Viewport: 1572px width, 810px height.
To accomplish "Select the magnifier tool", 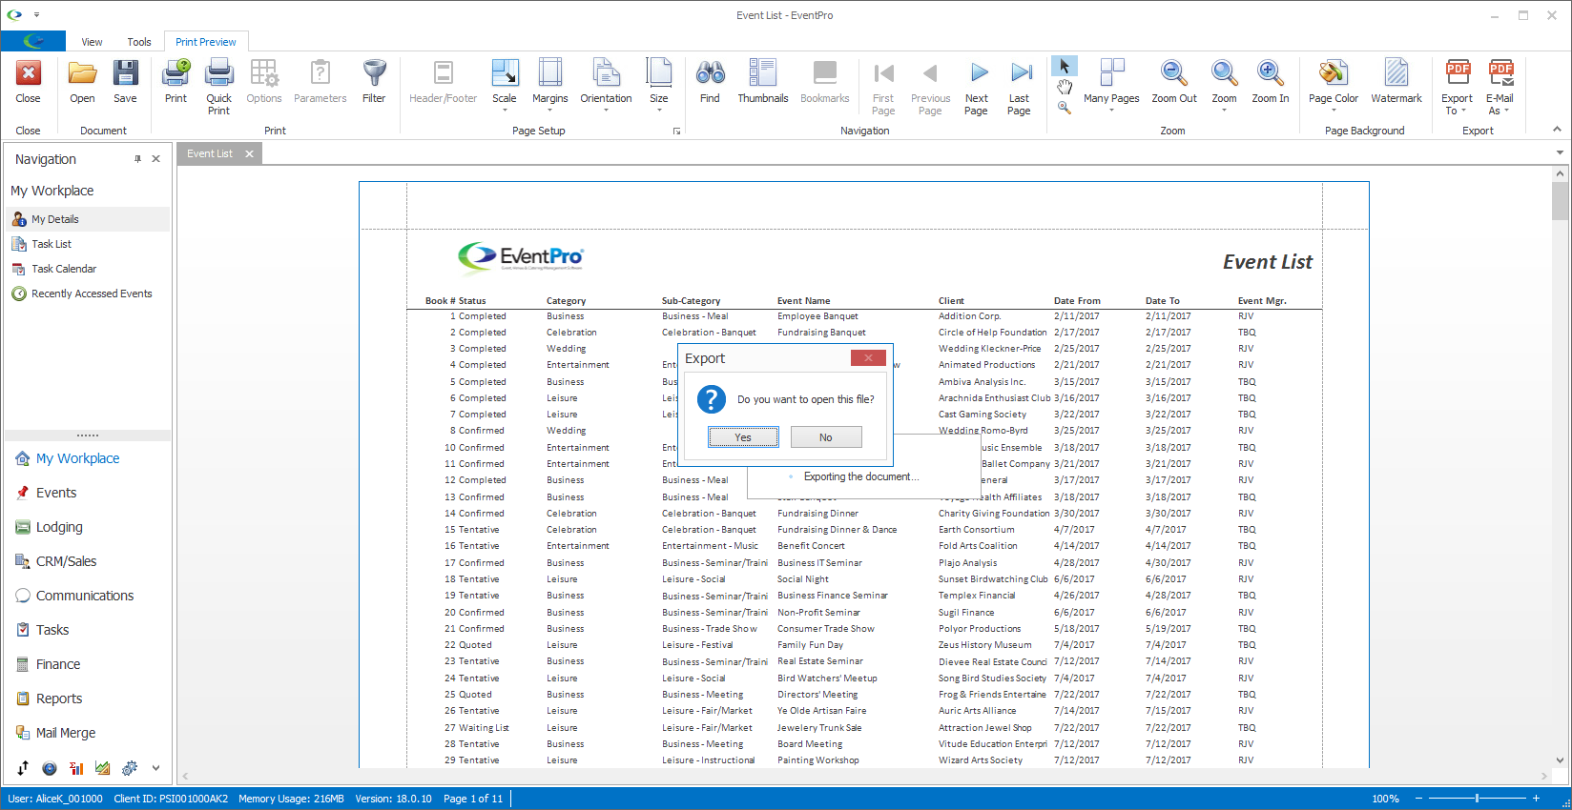I will tap(1065, 108).
